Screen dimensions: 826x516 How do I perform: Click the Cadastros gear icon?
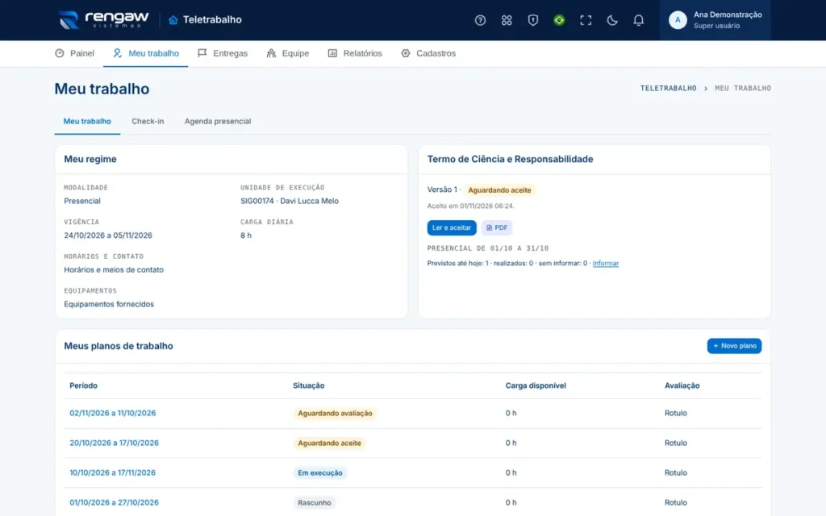406,53
